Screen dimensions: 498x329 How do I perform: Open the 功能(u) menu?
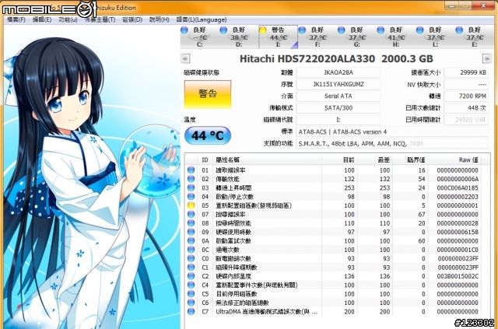[68, 19]
